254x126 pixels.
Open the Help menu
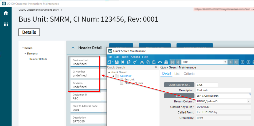[145, 57]
